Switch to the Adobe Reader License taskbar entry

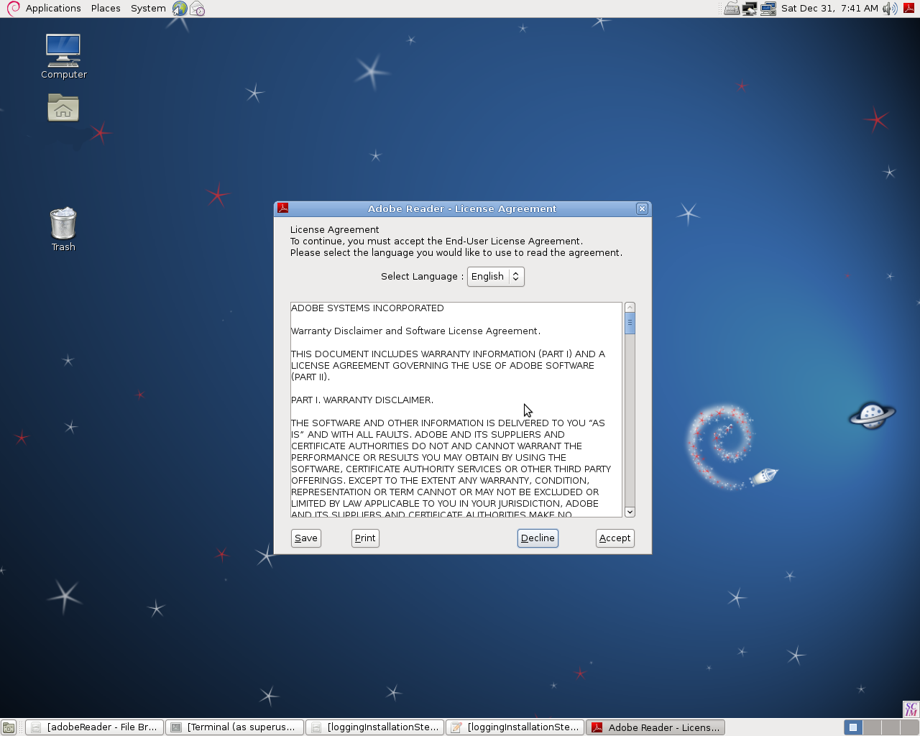(655, 727)
